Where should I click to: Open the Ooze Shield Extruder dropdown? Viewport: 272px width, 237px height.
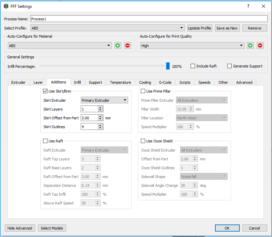(204, 150)
